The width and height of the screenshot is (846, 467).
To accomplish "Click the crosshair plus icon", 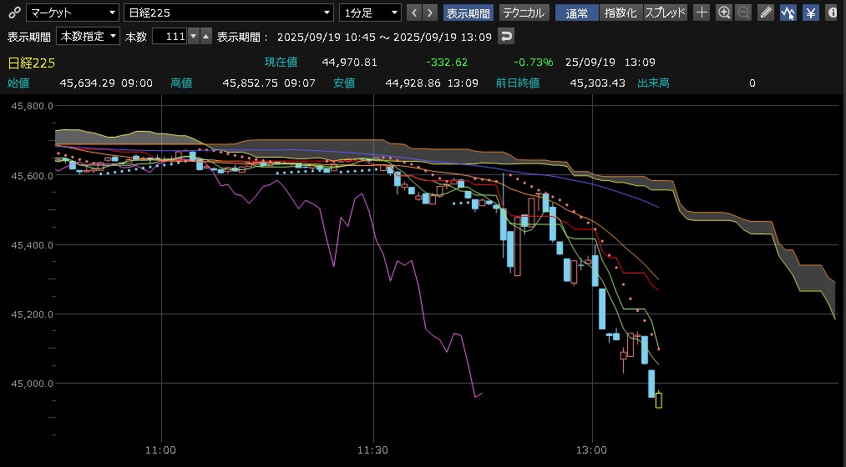I will [x=702, y=13].
